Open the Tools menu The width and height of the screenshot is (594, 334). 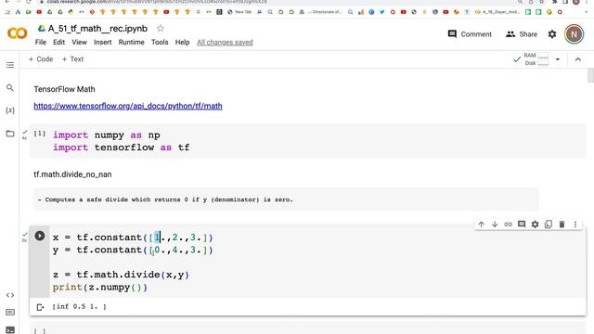pos(160,42)
